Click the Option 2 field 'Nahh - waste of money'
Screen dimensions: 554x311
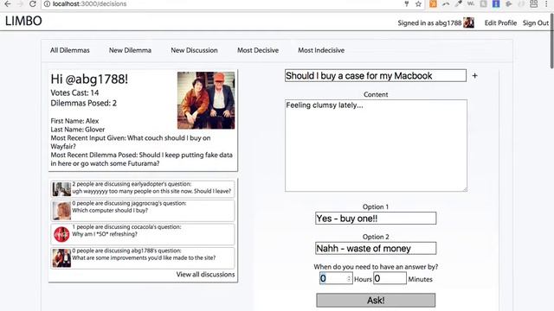point(376,248)
